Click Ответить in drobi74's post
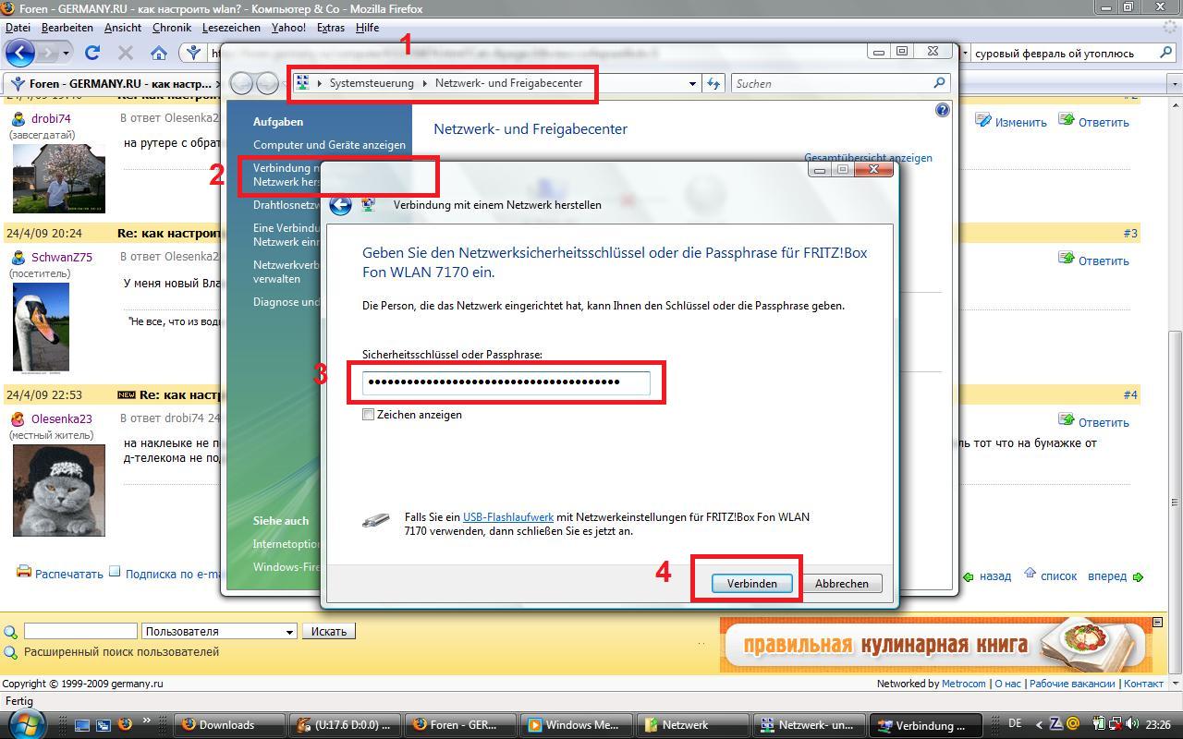The width and height of the screenshot is (1183, 739). [1104, 122]
